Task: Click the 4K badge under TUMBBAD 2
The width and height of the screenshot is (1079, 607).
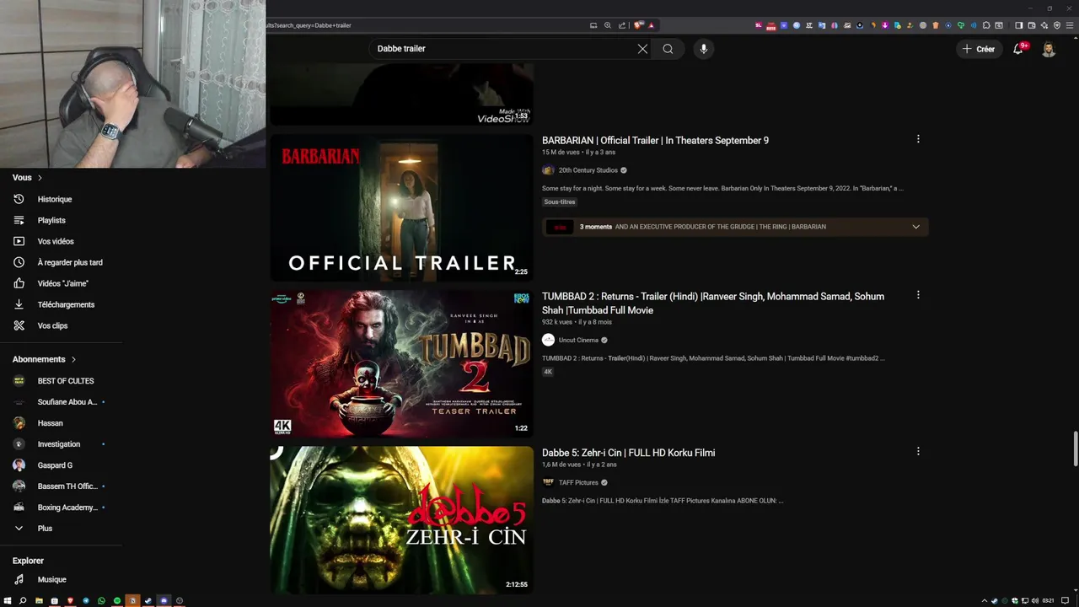Action: (548, 372)
